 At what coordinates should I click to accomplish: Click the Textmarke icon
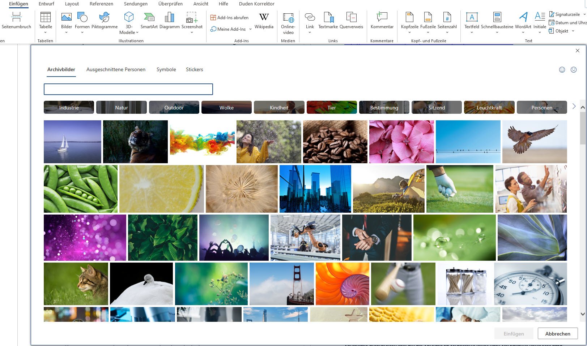click(328, 17)
